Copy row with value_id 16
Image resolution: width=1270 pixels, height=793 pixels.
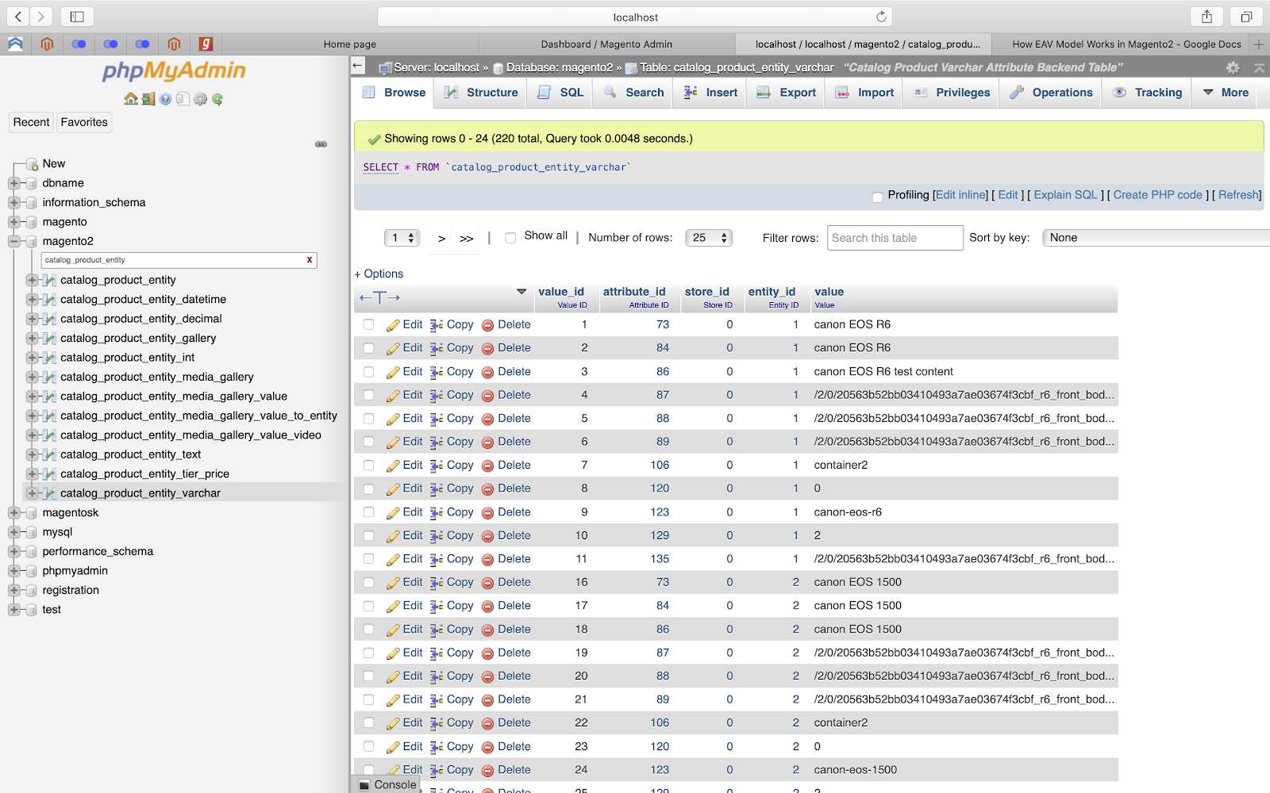tap(452, 582)
